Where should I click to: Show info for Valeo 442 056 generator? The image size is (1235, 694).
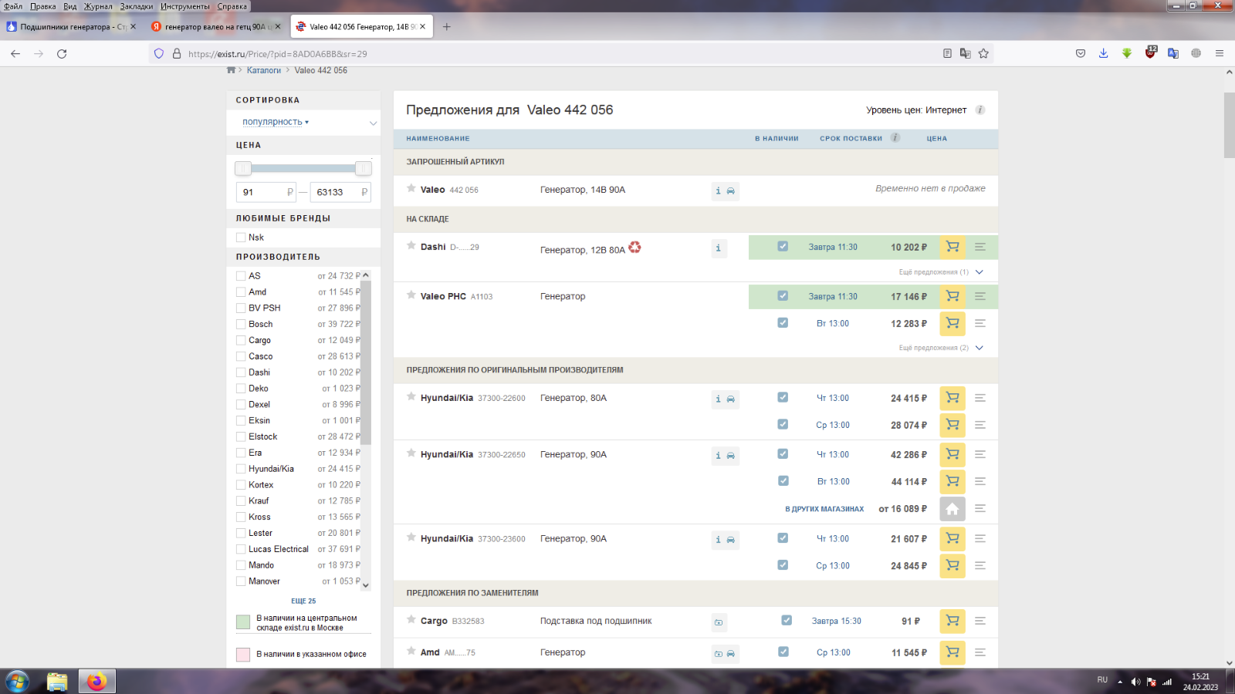coord(718,190)
